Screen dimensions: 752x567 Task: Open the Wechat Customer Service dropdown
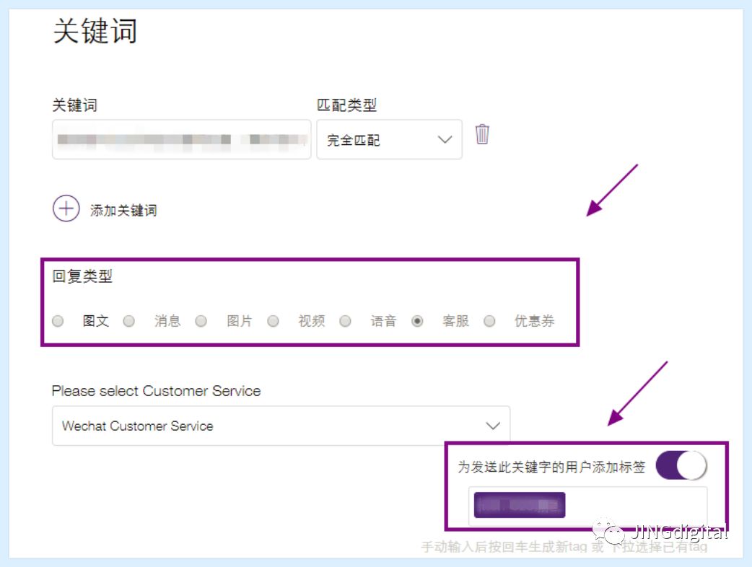pos(280,426)
